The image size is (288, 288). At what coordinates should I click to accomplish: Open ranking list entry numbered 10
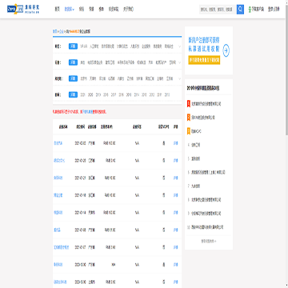point(207,227)
